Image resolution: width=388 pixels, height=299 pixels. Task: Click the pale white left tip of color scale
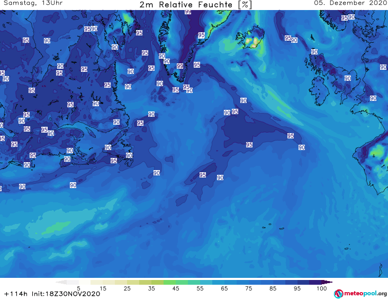click(x=61, y=282)
